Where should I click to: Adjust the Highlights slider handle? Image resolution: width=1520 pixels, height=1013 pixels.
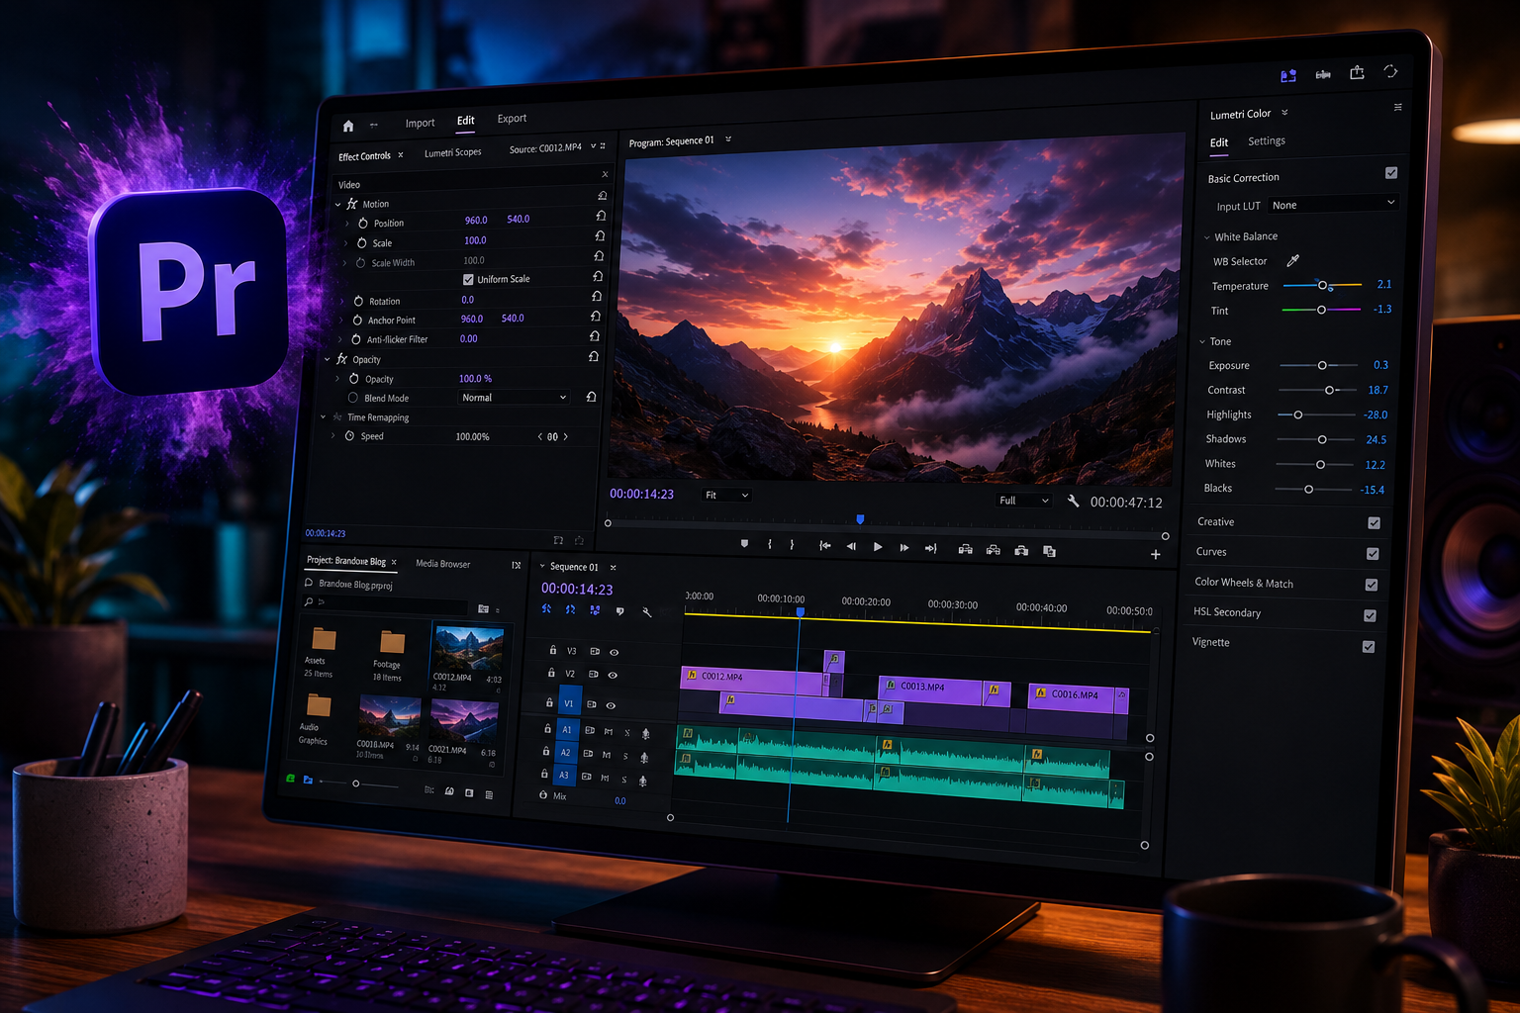pos(1298,414)
